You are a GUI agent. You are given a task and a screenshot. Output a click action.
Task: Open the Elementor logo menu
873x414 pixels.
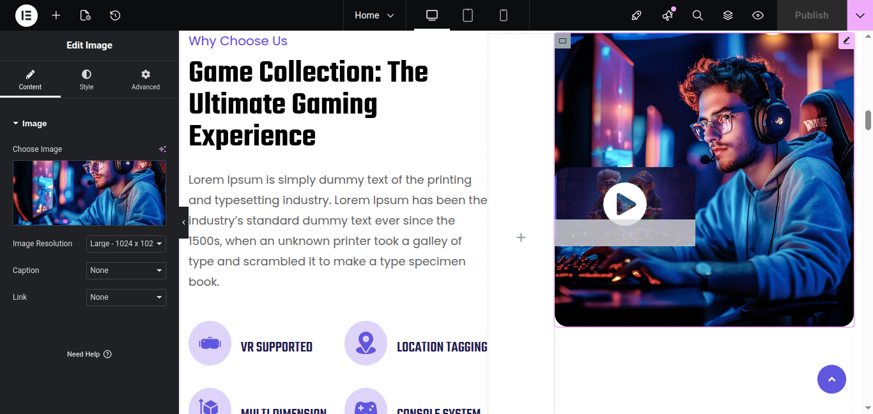tap(26, 15)
